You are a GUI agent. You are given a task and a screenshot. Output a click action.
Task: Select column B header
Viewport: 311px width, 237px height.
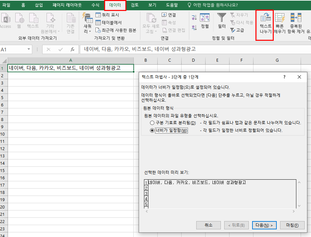click(146, 60)
